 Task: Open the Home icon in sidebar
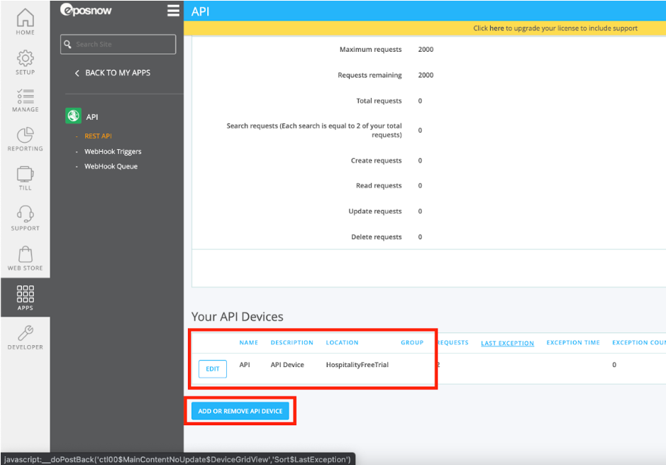pos(25,18)
